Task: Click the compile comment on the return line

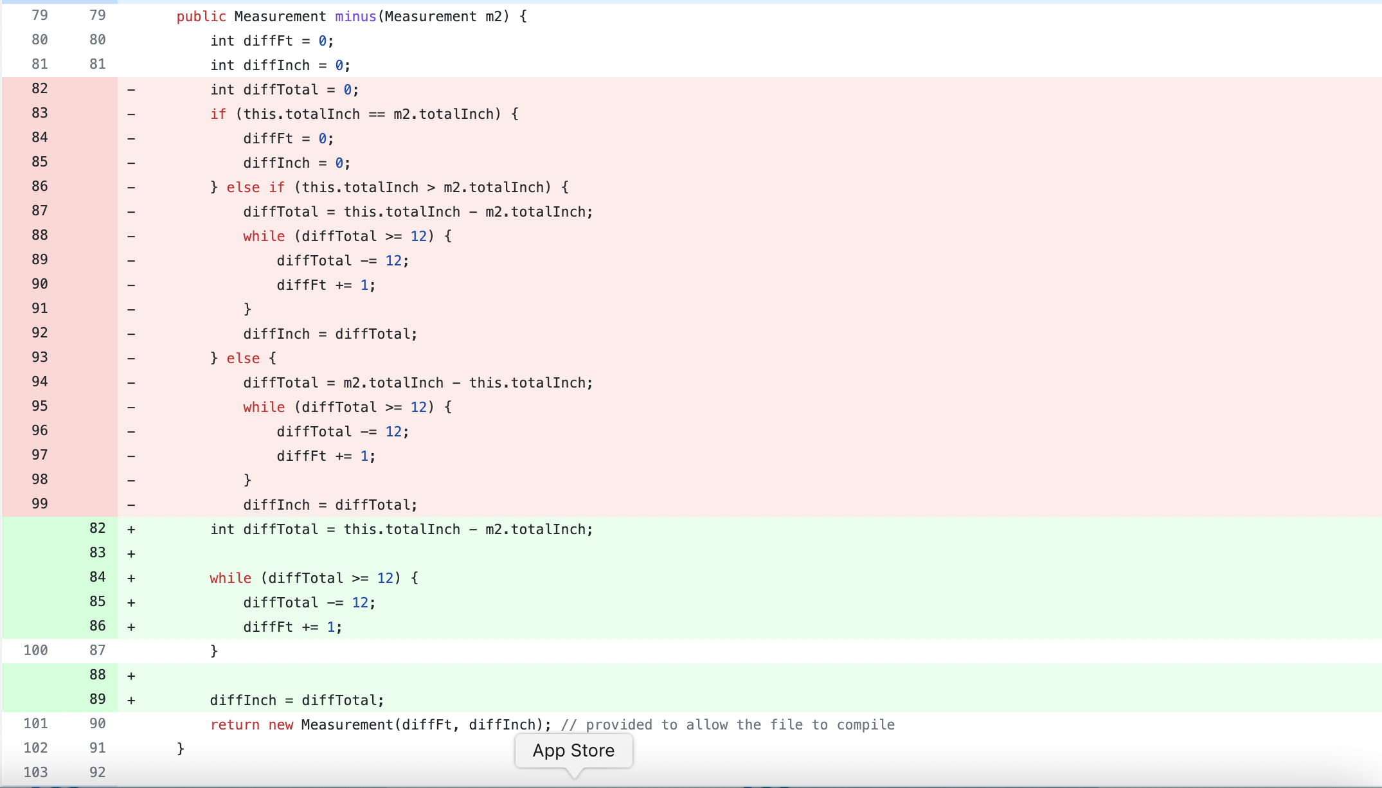Action: (x=728, y=725)
